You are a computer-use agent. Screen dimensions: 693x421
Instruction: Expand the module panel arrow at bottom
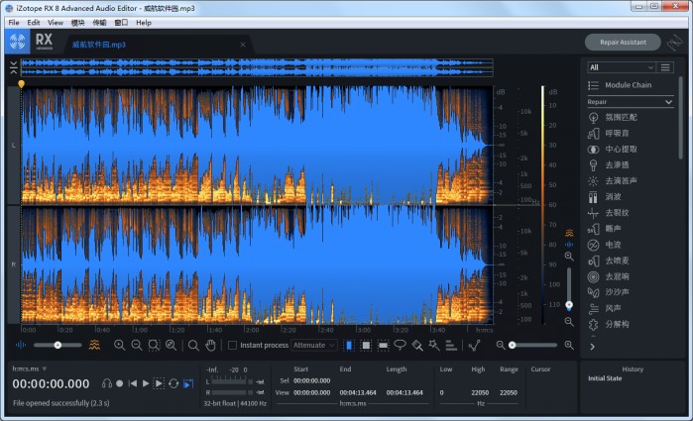pyautogui.click(x=592, y=347)
